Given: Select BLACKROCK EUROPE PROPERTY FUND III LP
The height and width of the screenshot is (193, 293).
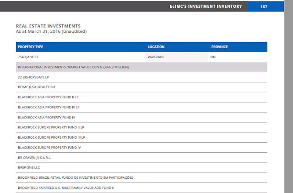Looking at the screenshot, I should pyautogui.click(x=141, y=137).
